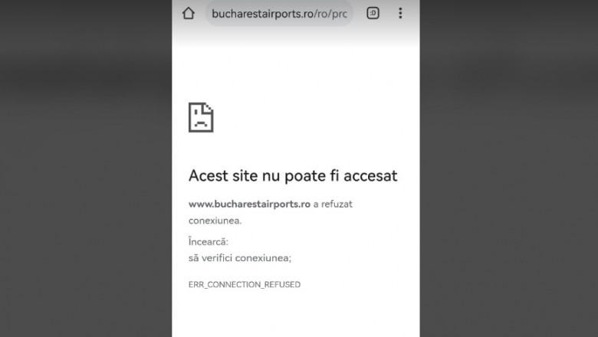The image size is (598, 337).
Task: Click the 'a refuzat' text
Action: coord(333,204)
